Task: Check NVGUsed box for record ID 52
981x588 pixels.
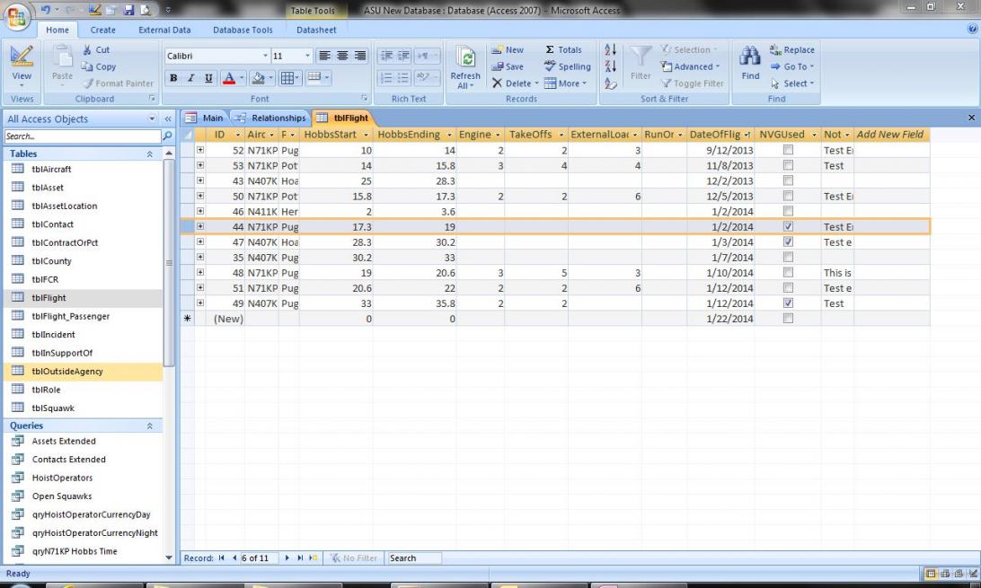Action: tap(788, 151)
